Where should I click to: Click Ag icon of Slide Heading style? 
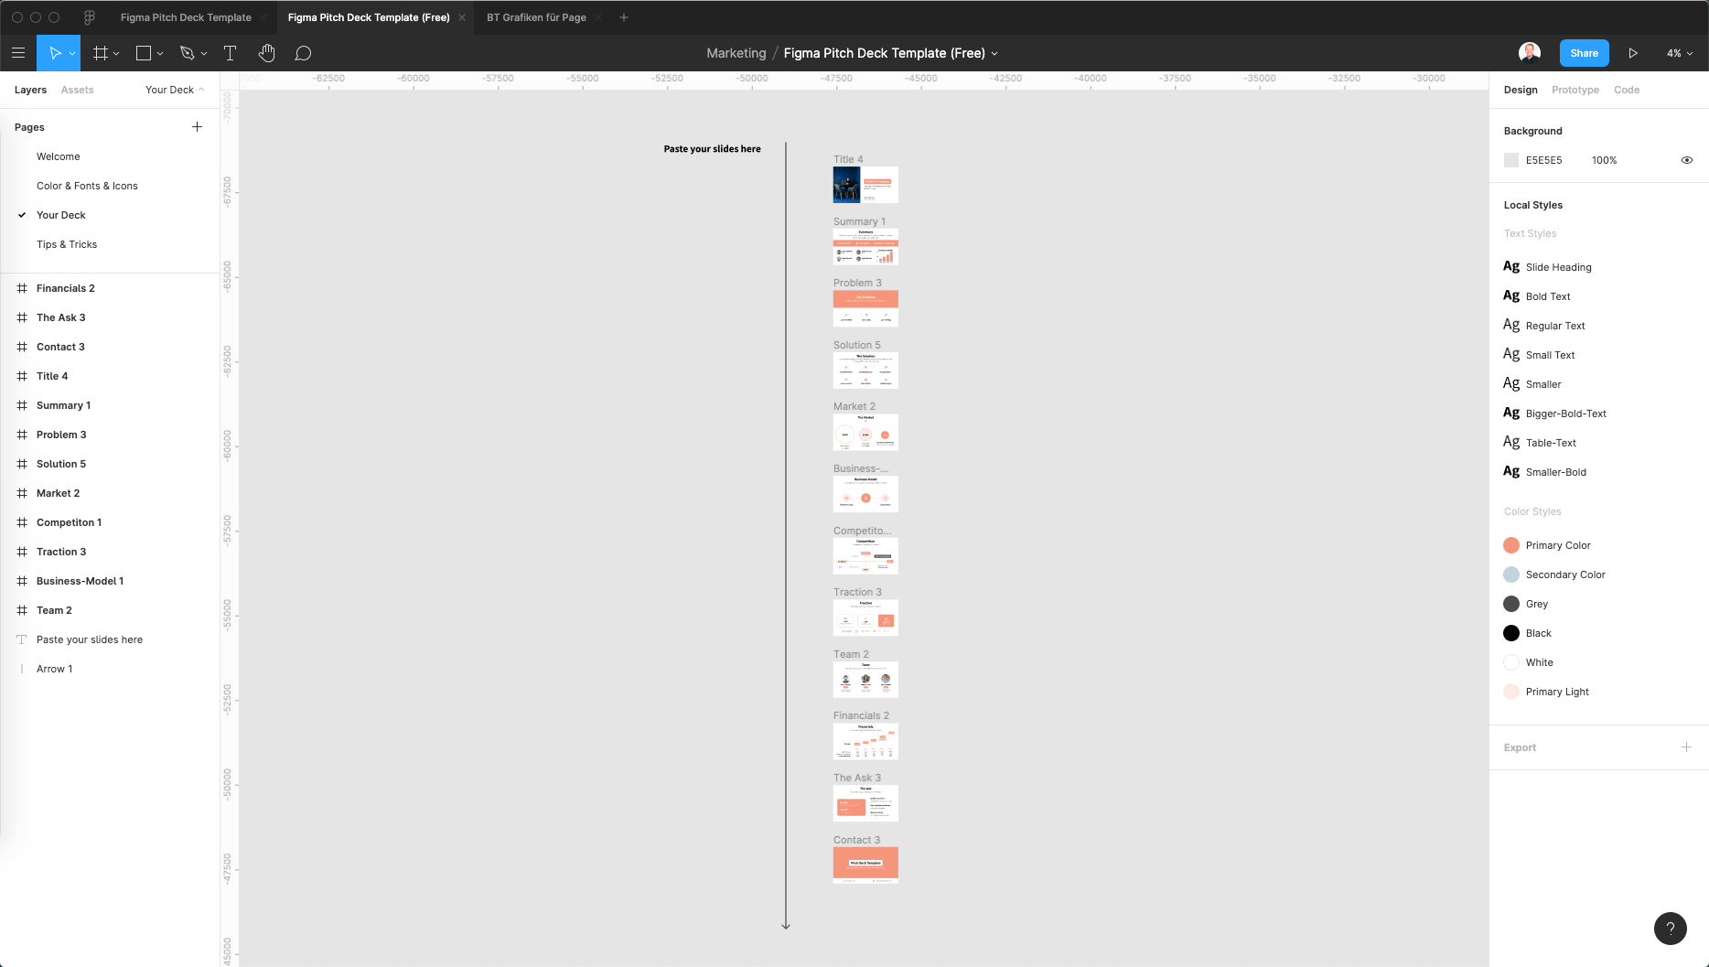pos(1511,267)
